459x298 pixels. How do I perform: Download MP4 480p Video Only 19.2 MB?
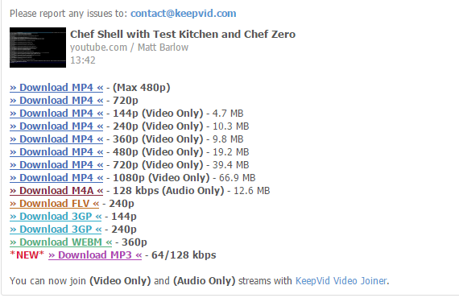coord(56,152)
